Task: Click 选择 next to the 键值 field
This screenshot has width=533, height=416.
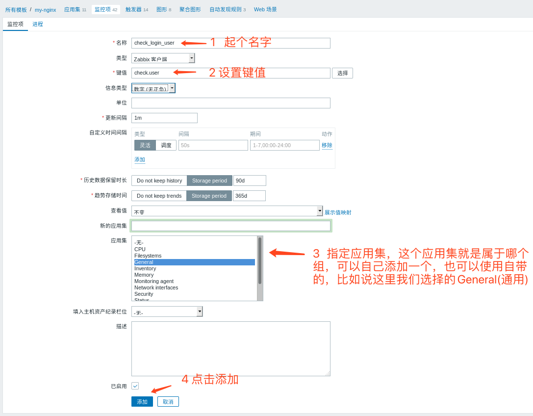Action: (x=342, y=73)
